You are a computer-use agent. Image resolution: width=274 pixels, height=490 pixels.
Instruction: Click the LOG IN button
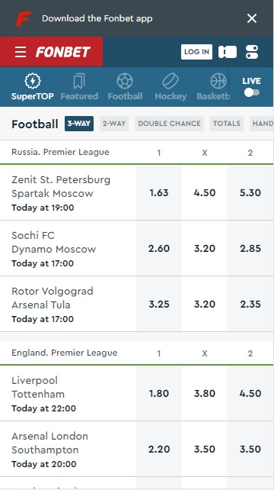click(196, 52)
